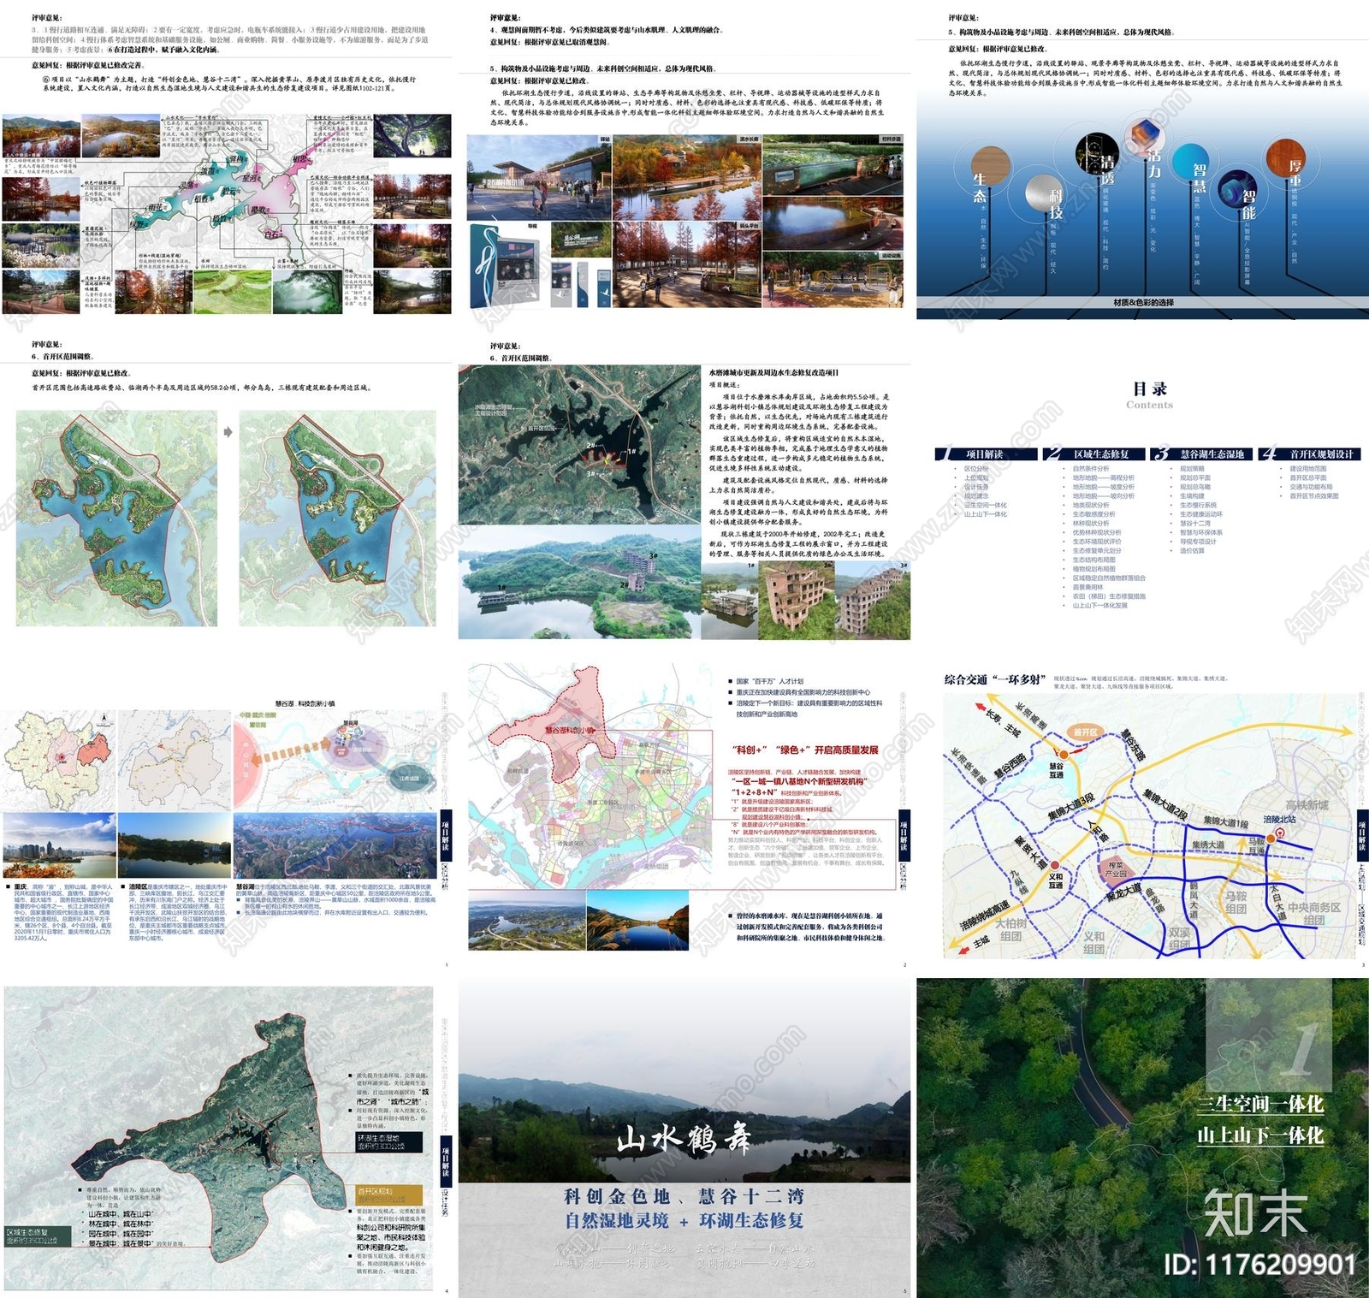Click 三生空间一体化 on the forest slide
Viewport: 1369px width, 1298px height.
(x=1259, y=1105)
